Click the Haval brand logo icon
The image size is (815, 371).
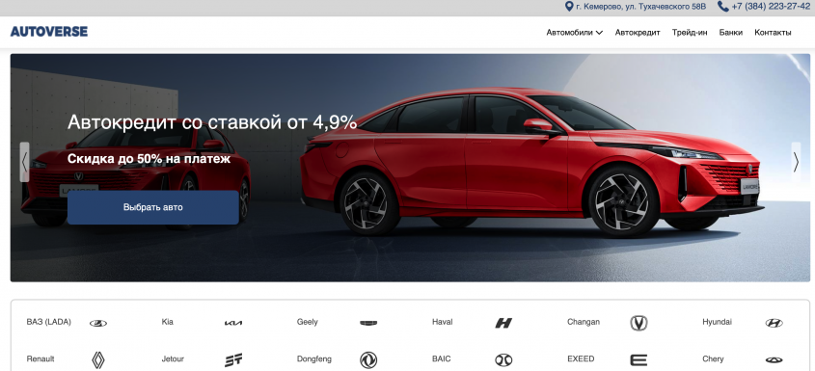tap(503, 323)
